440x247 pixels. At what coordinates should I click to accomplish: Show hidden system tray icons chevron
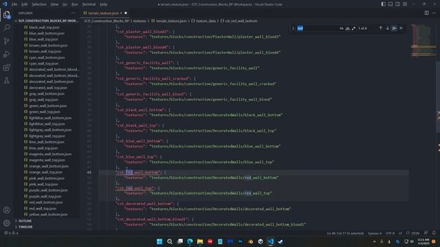coord(374,242)
